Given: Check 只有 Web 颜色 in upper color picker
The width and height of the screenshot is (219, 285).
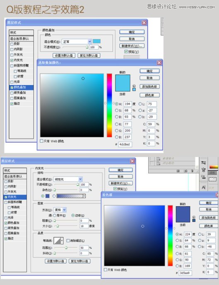Looking at the screenshot, I should pos(41,141).
